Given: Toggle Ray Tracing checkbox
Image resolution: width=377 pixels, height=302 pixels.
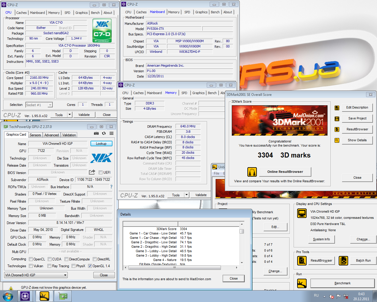Looking at the screenshot, I should (49, 266).
